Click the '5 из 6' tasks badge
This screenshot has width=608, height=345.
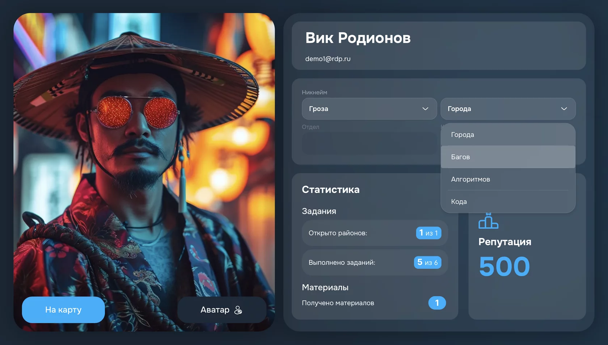click(427, 262)
